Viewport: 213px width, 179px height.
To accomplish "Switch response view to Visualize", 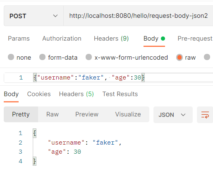I will pyautogui.click(x=128, y=114).
